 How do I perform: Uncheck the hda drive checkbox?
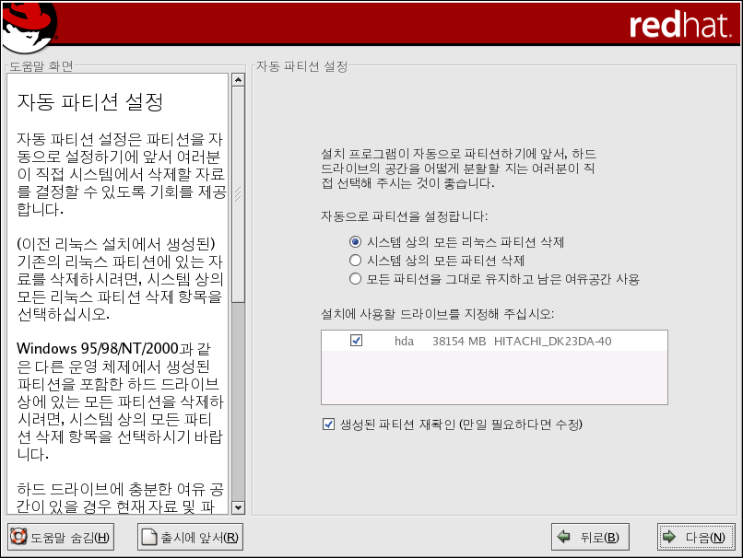357,341
